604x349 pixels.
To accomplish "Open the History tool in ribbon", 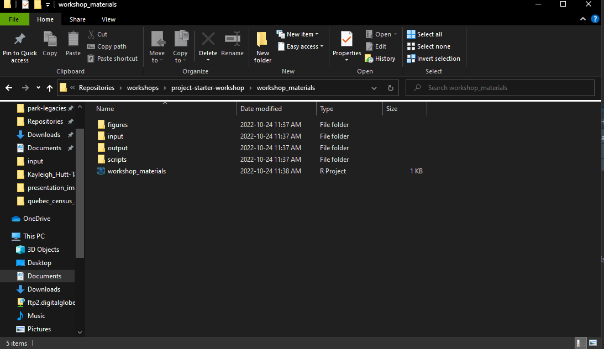I will click(x=380, y=59).
